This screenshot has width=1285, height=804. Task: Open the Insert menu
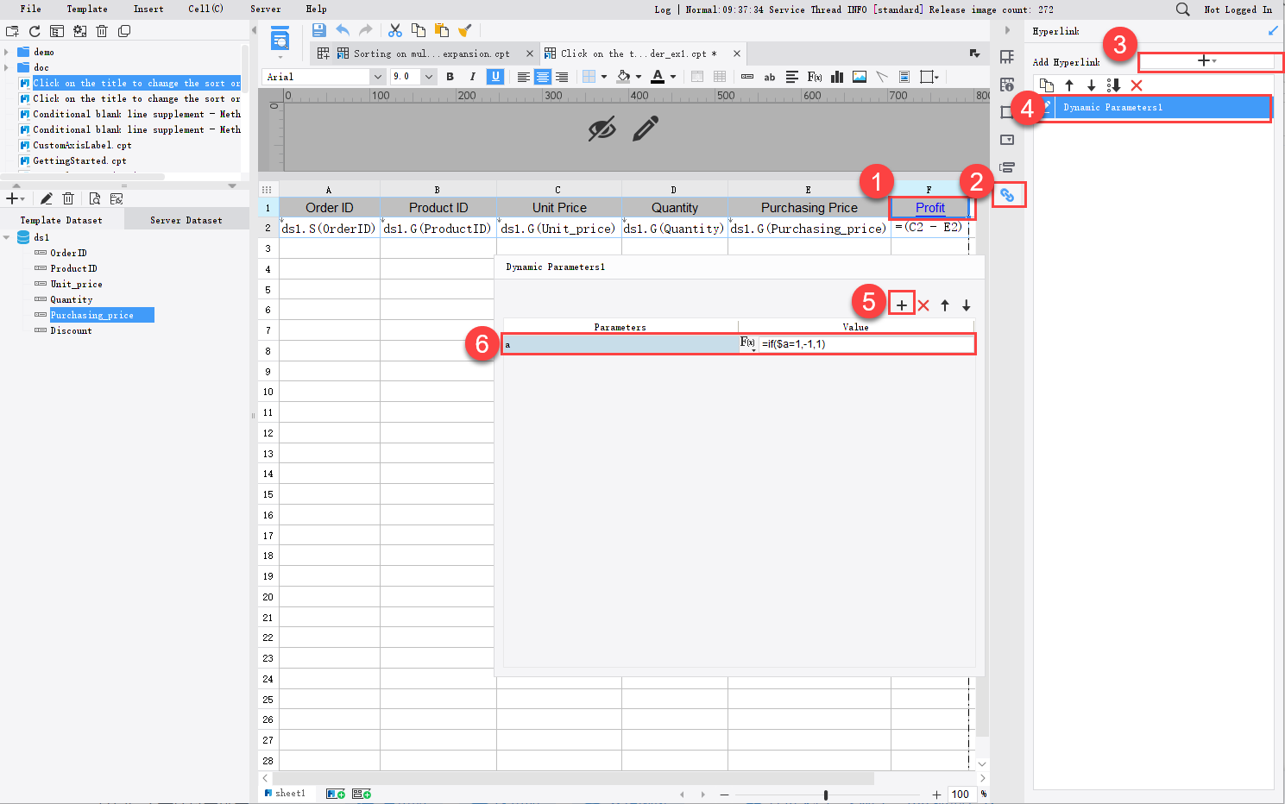pos(148,9)
